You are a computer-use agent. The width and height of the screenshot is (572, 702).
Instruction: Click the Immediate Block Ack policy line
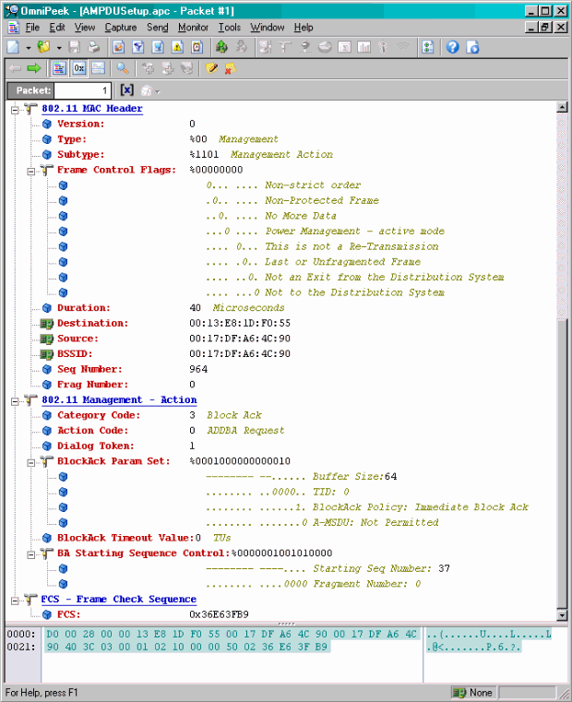tap(367, 506)
